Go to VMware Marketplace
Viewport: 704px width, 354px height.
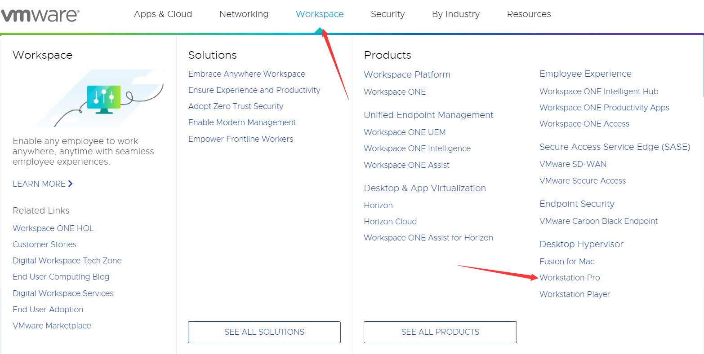point(52,326)
